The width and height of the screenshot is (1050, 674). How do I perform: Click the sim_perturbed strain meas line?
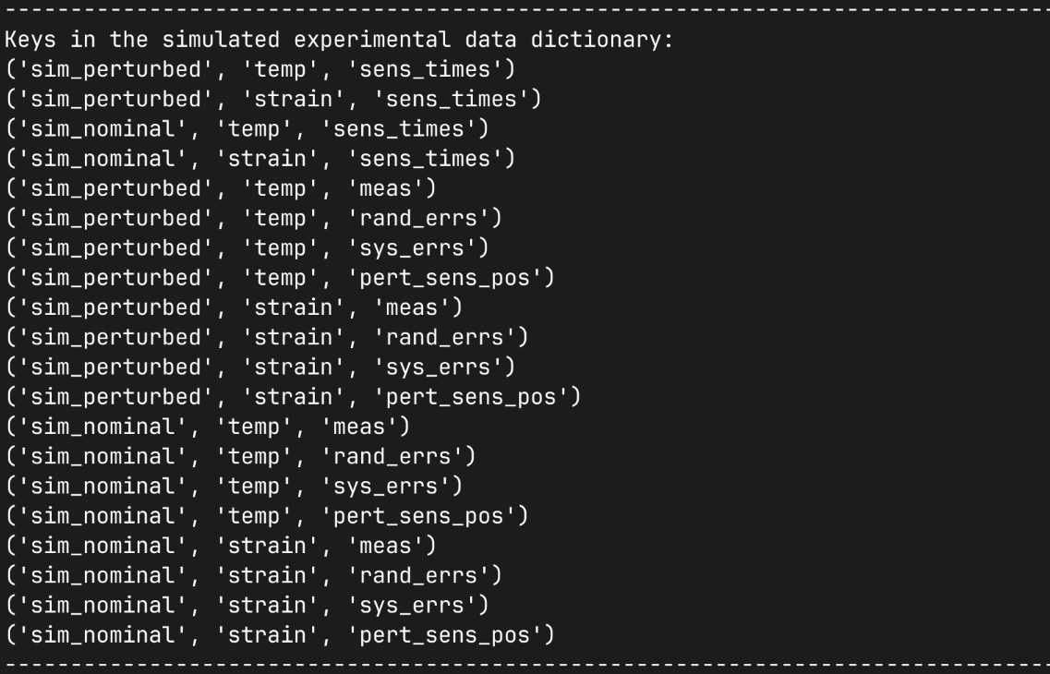click(234, 307)
